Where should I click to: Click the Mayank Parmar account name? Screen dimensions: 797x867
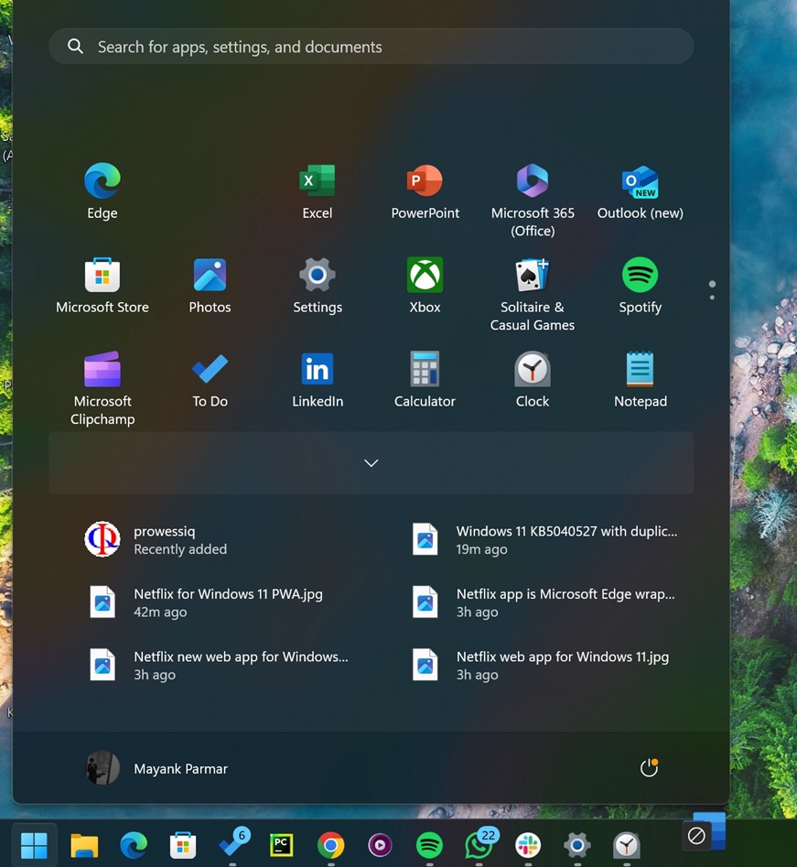(x=180, y=768)
